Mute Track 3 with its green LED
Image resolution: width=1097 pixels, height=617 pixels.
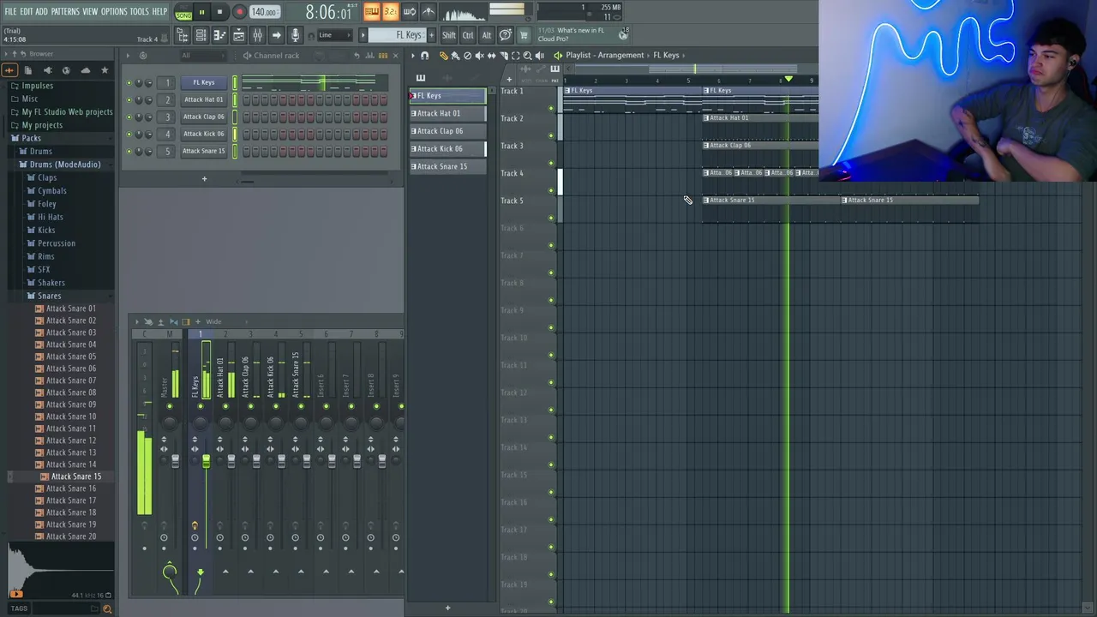551,163
